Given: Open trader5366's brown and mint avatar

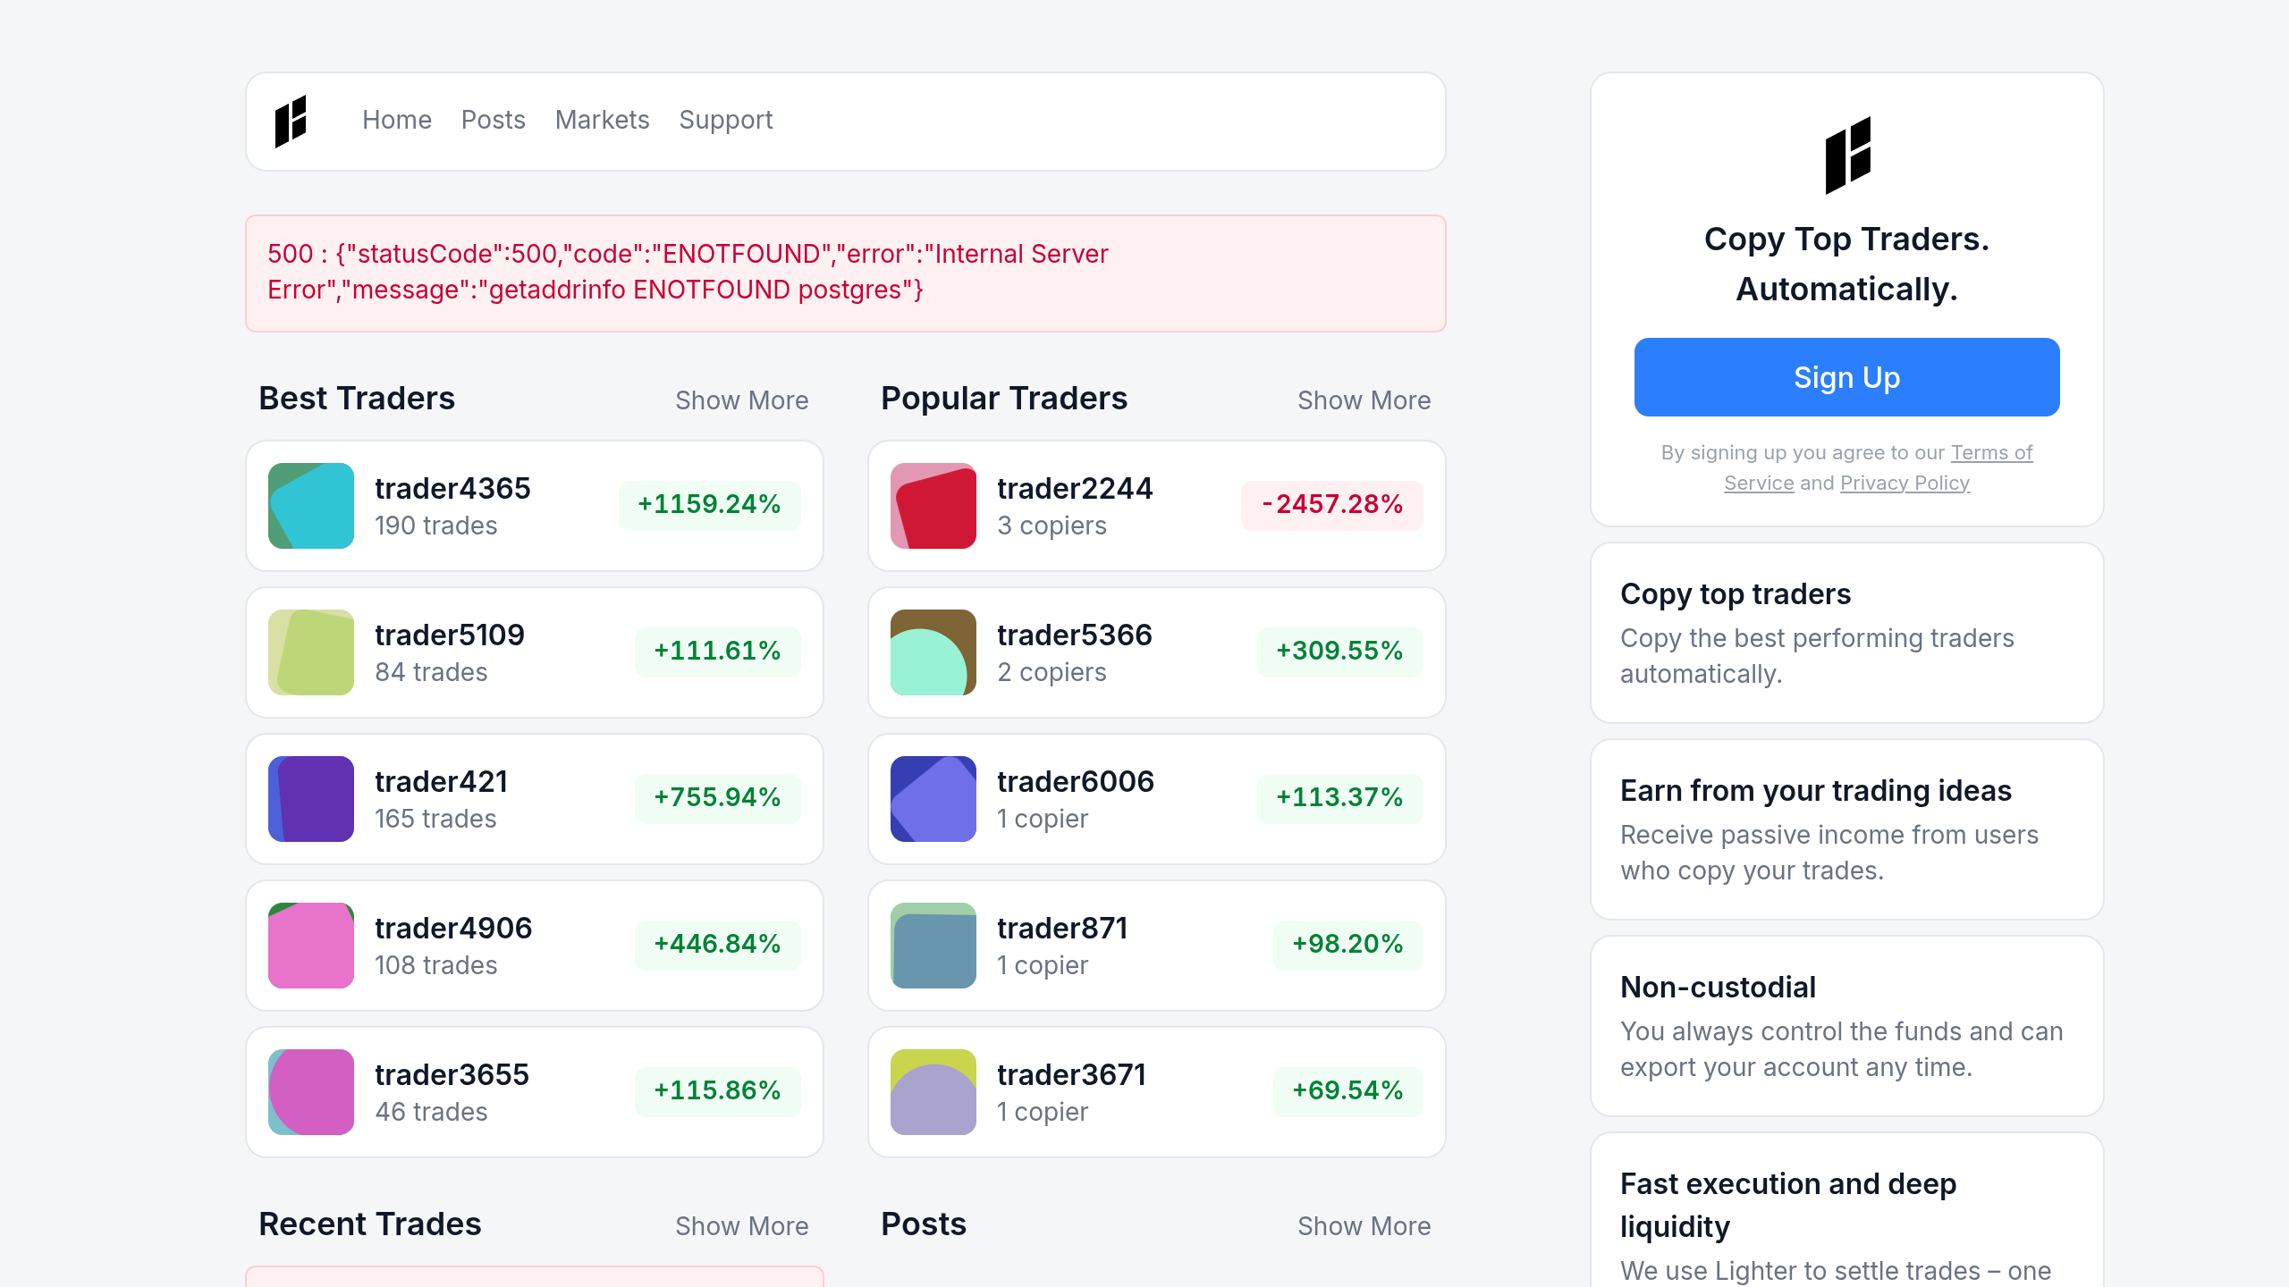Looking at the screenshot, I should 933,652.
